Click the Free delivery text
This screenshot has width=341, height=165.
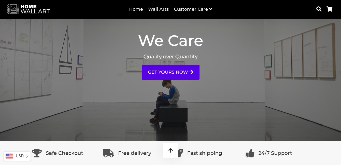click(x=135, y=153)
